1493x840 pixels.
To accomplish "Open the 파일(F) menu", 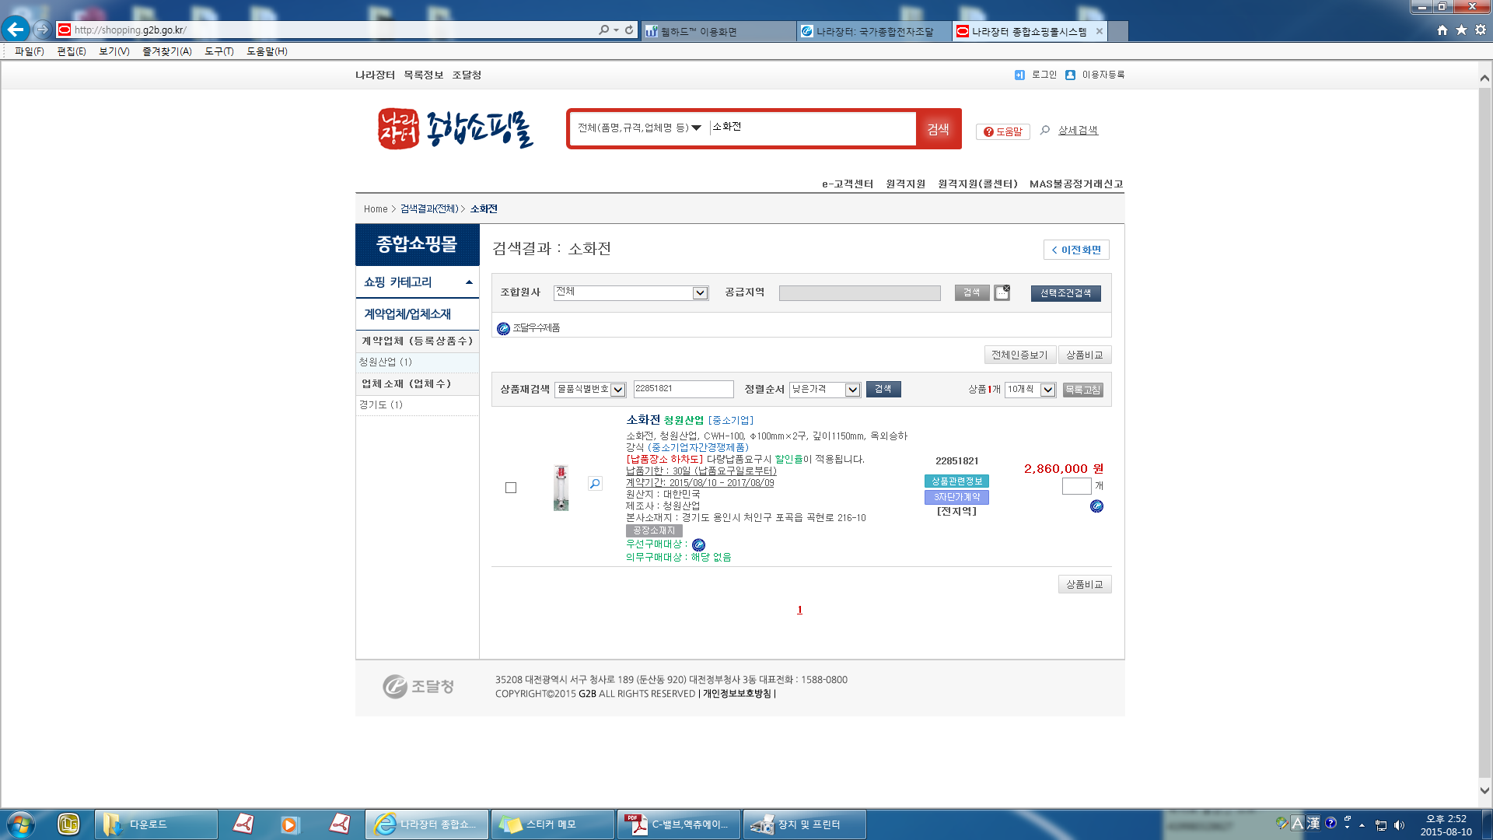I will pos(29,51).
